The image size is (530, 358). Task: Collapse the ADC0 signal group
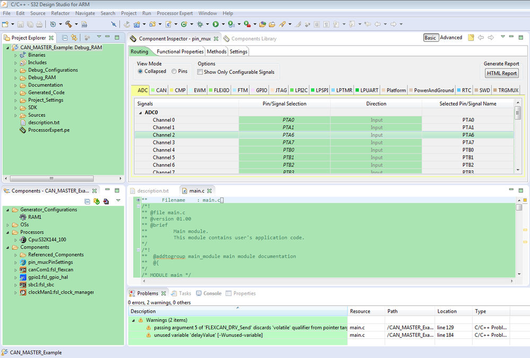tap(141, 113)
